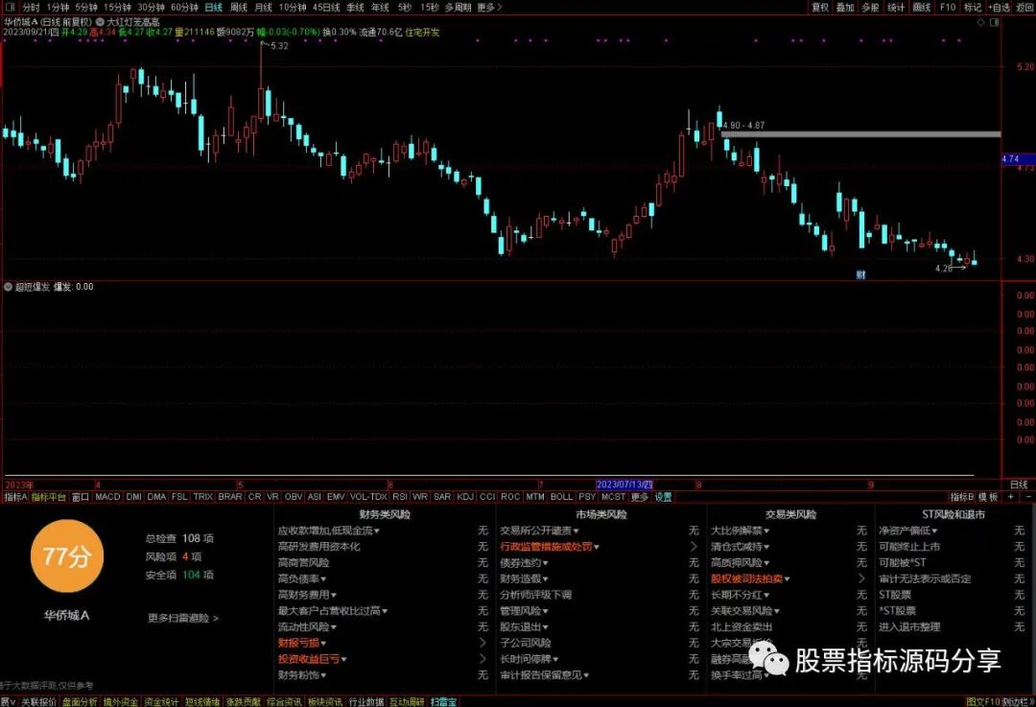Click 窗口 button in indicator bar
This screenshot has width=1036, height=707.
[81, 497]
